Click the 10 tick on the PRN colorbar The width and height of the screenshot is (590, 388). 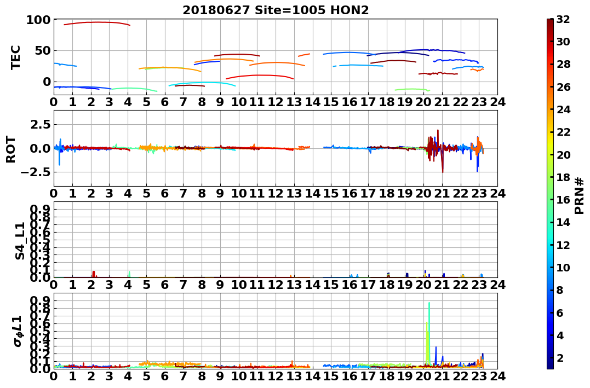coord(563,267)
